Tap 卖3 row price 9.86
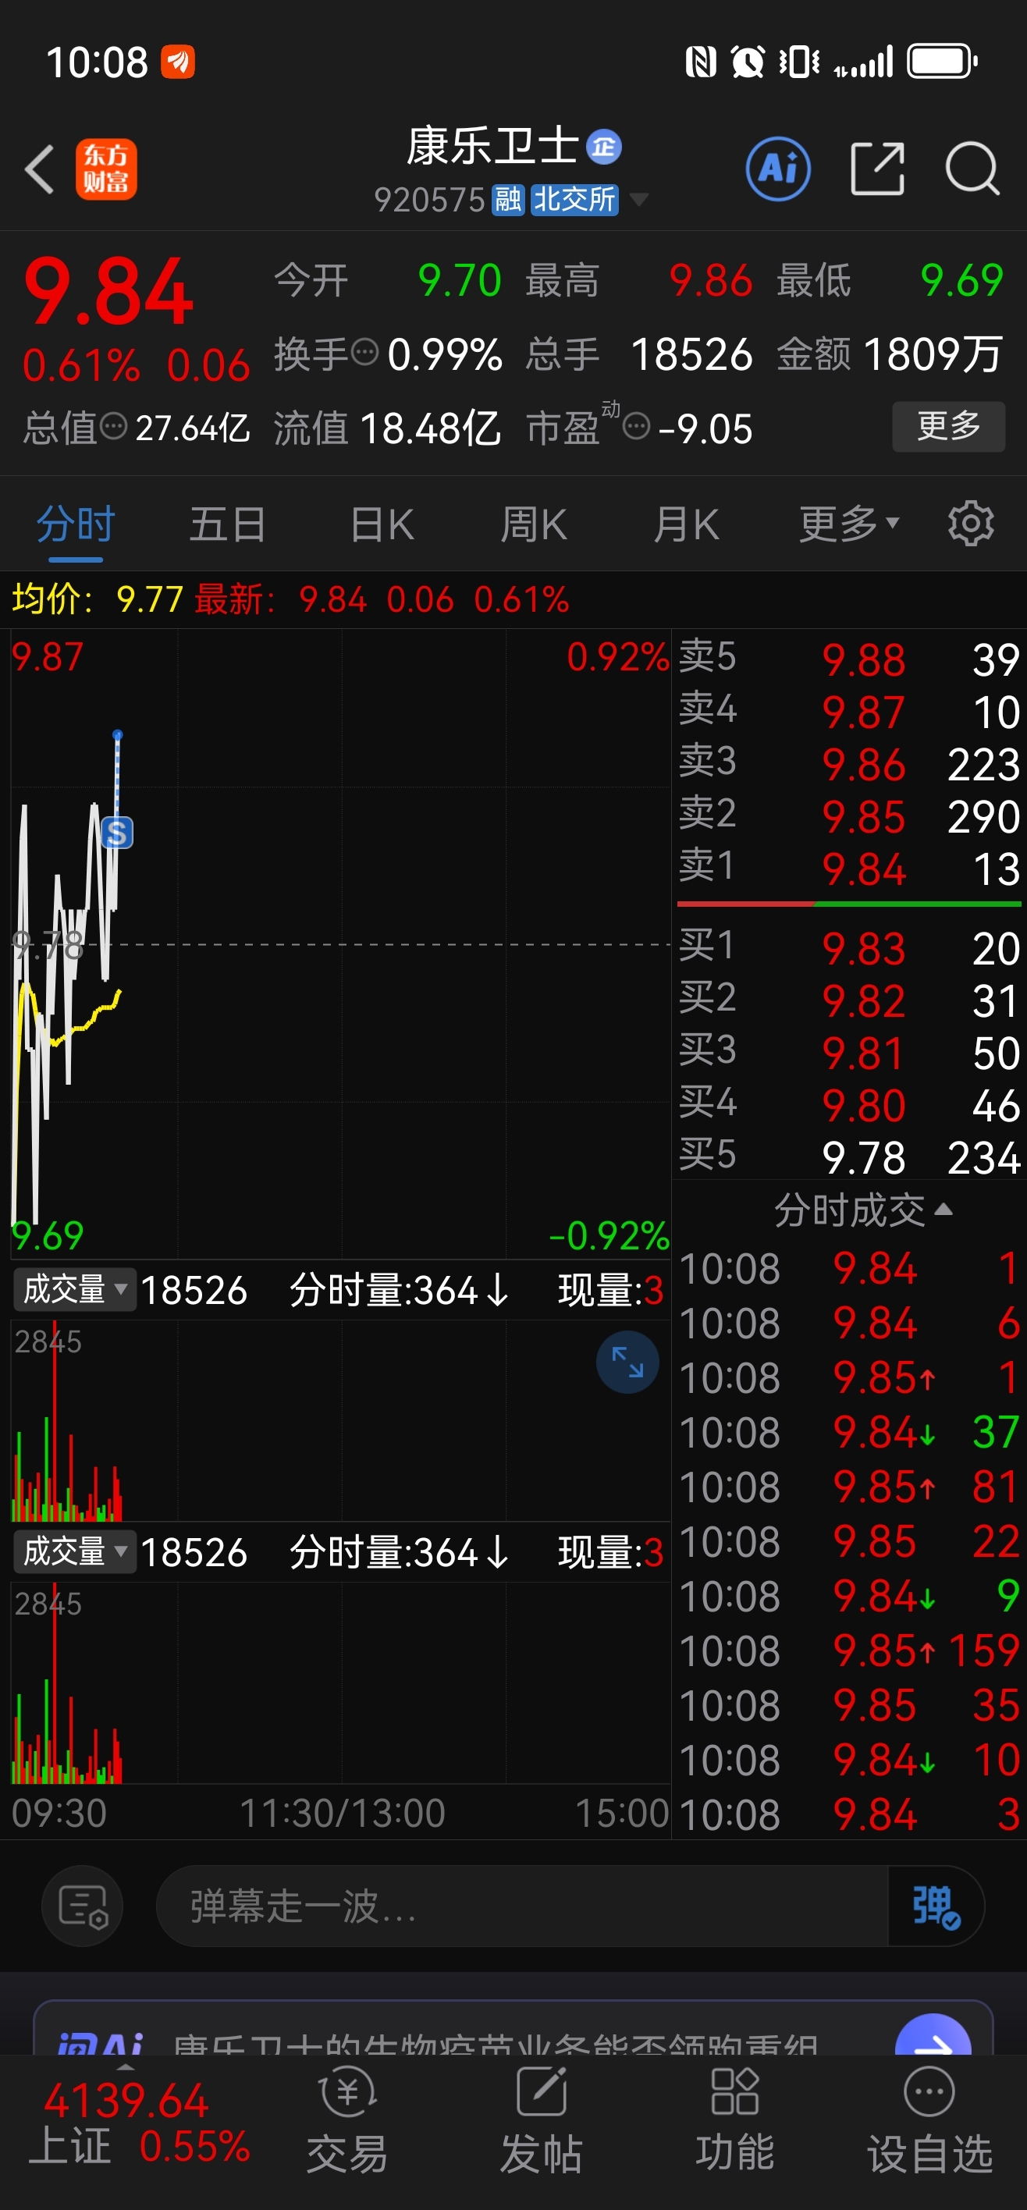The width and height of the screenshot is (1027, 2210). click(x=863, y=765)
